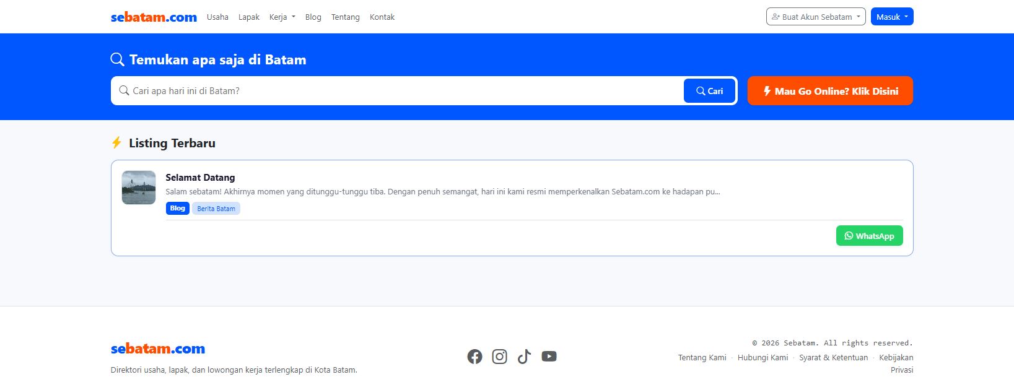Open the TikTok icon in footer

pyautogui.click(x=524, y=357)
